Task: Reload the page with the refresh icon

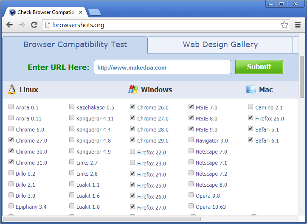Action: tap(34, 25)
